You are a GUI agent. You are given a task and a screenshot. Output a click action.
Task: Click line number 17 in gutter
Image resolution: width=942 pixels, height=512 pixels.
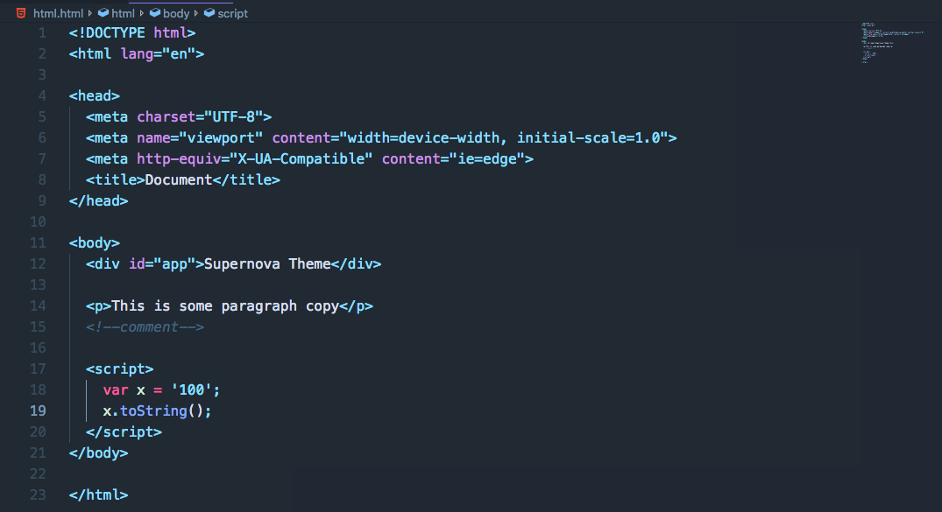click(38, 369)
